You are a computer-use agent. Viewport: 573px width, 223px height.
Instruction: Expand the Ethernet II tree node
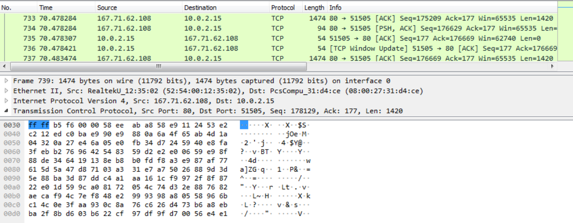point(6,91)
